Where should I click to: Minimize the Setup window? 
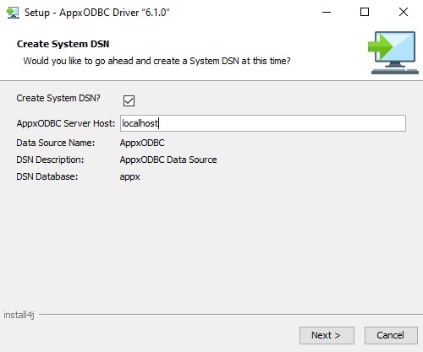pyautogui.click(x=327, y=13)
